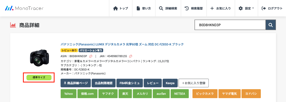Click the history clock icon beside 検索履歴

click(187, 8)
